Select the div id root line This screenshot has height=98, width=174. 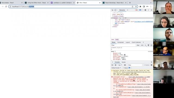(122, 20)
